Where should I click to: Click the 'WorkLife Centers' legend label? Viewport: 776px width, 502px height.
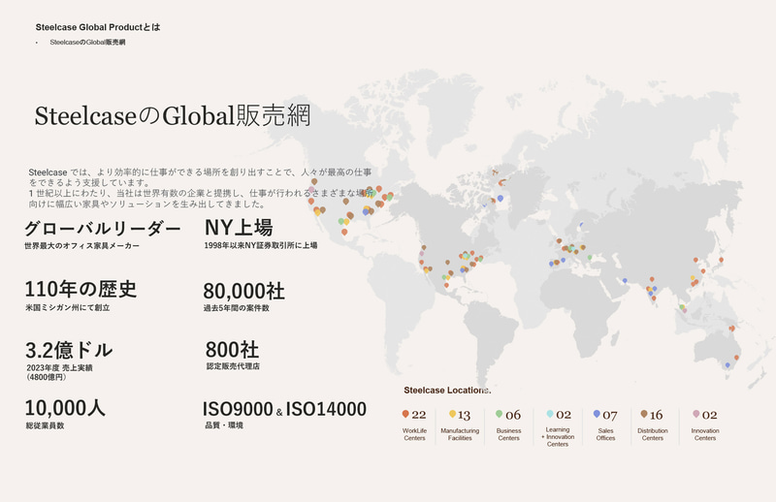pyautogui.click(x=415, y=434)
